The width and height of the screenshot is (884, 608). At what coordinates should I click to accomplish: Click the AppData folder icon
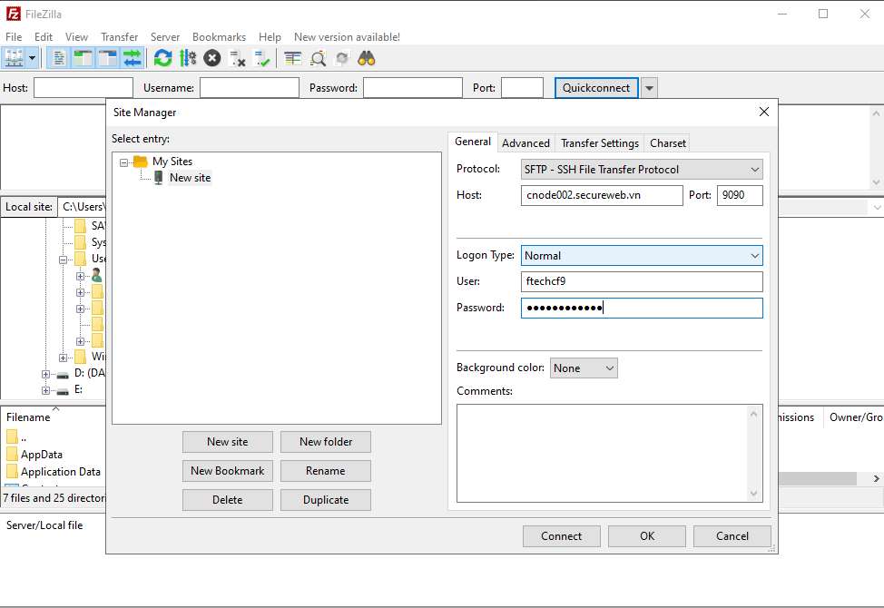(12, 454)
